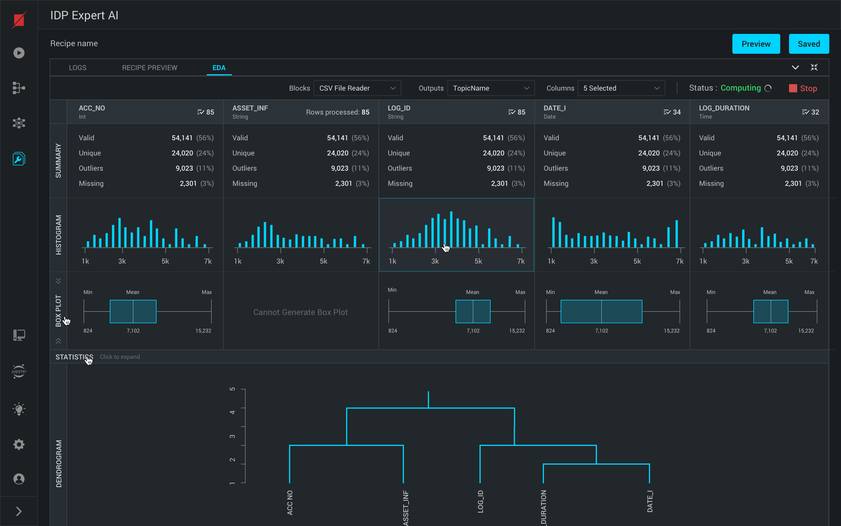Open the user profile icon
The image size is (841, 526).
(19, 479)
